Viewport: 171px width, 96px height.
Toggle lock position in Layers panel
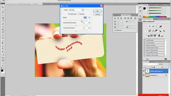click(152, 67)
